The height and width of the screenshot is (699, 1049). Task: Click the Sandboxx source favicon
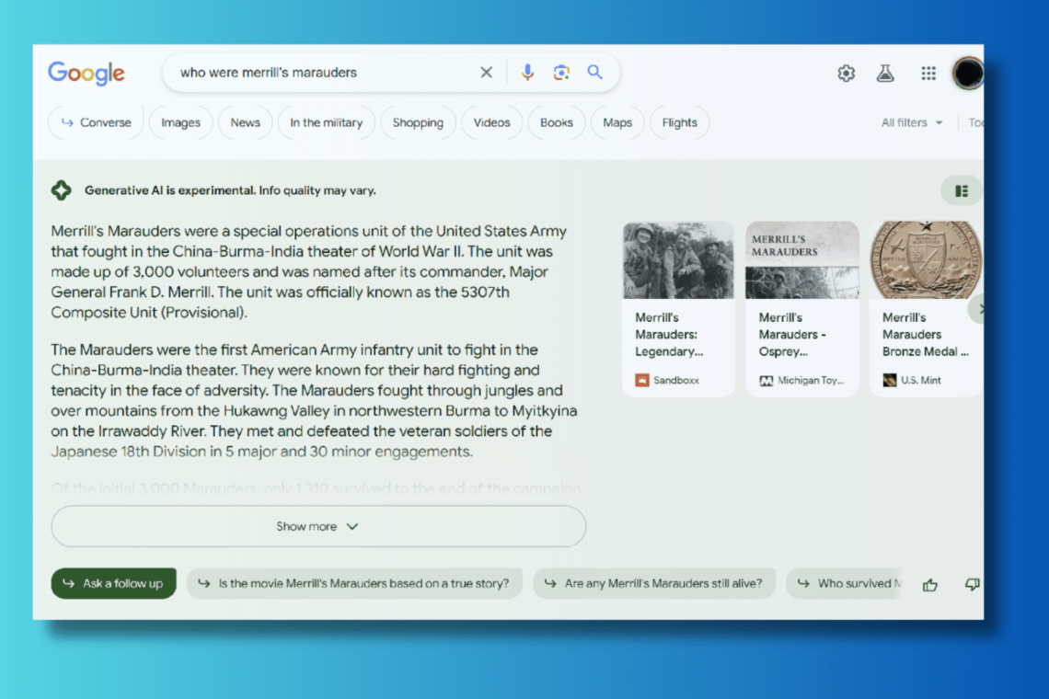coord(641,380)
